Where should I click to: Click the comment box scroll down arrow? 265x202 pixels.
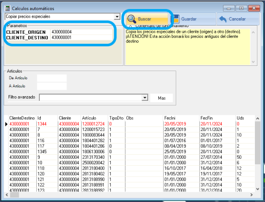(x=253, y=62)
